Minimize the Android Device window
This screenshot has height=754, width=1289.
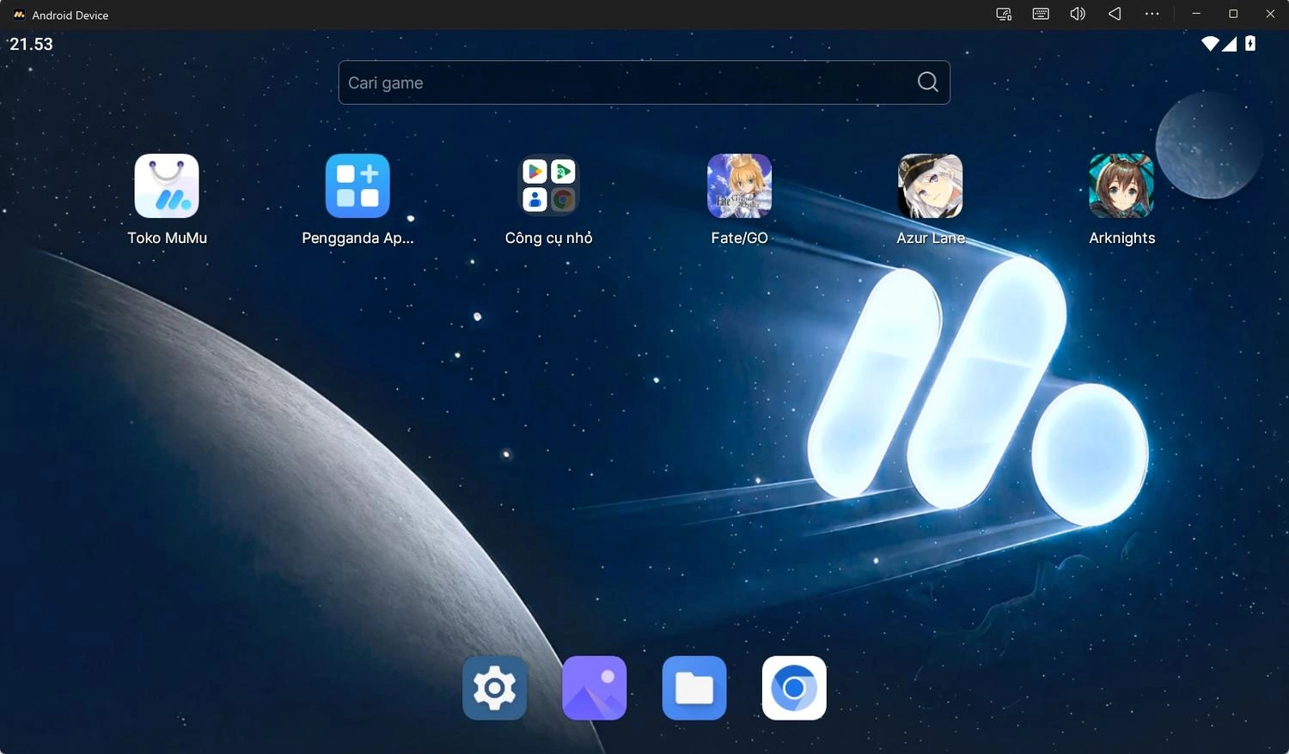[x=1196, y=14]
